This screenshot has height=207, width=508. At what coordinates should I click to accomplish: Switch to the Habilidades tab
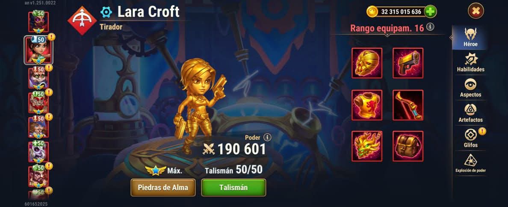pyautogui.click(x=470, y=62)
